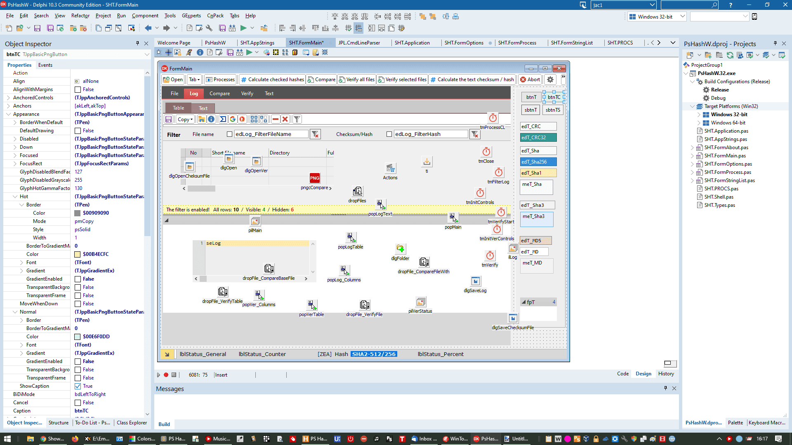This screenshot has width=792, height=445.
Task: Open the Component menu
Action: pyautogui.click(x=145, y=16)
